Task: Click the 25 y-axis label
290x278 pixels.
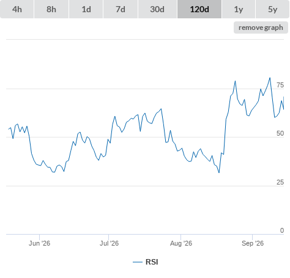Action: pos(280,182)
